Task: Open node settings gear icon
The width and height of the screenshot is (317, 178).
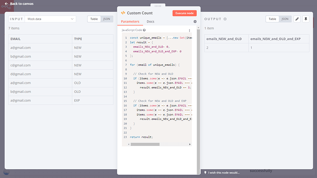Action: 195,22
